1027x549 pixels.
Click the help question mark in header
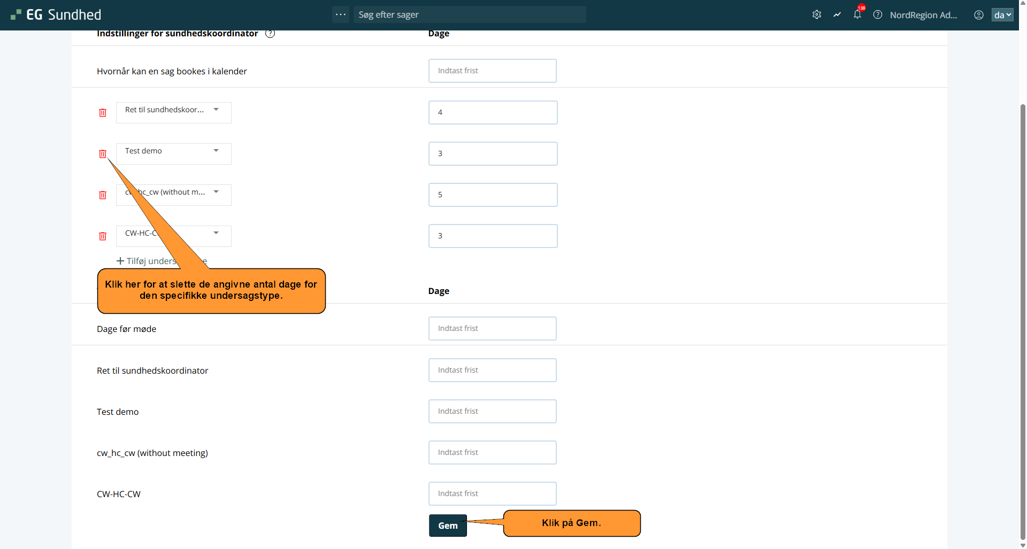tap(878, 15)
